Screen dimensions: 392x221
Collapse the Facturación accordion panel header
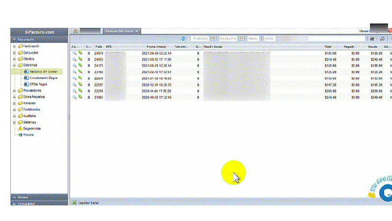click(x=13, y=39)
